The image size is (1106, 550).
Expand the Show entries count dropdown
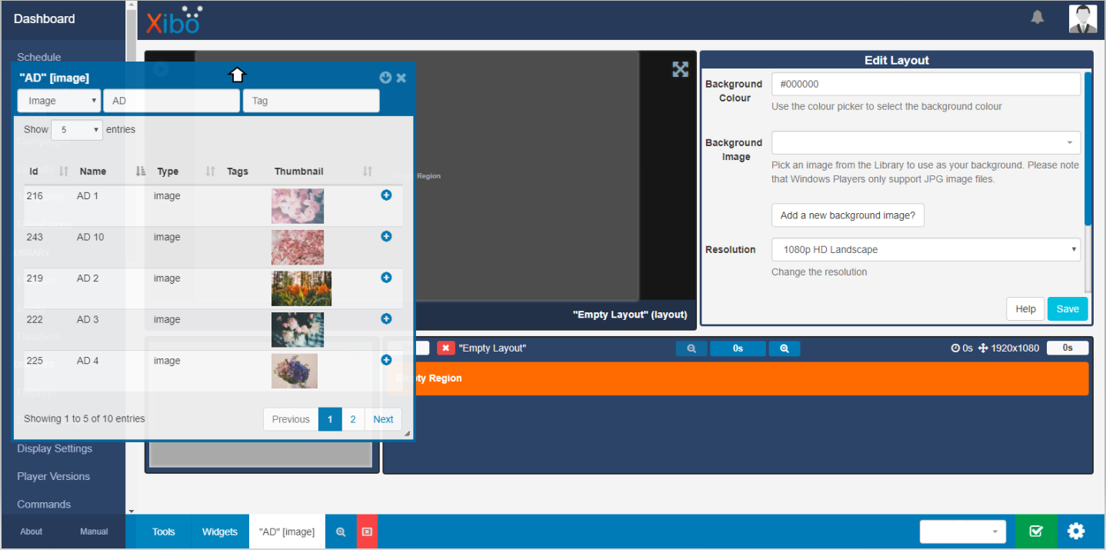tap(76, 130)
